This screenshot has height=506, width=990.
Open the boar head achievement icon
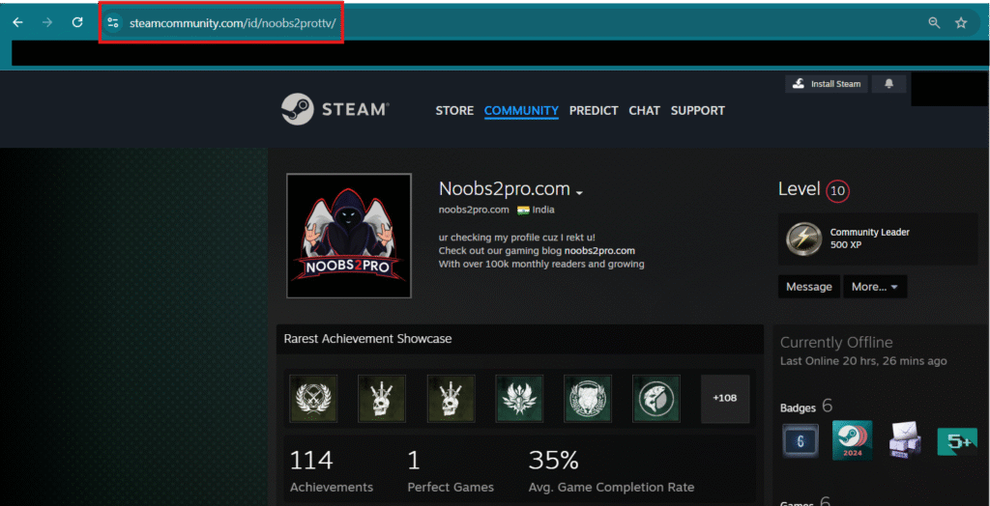tap(588, 399)
